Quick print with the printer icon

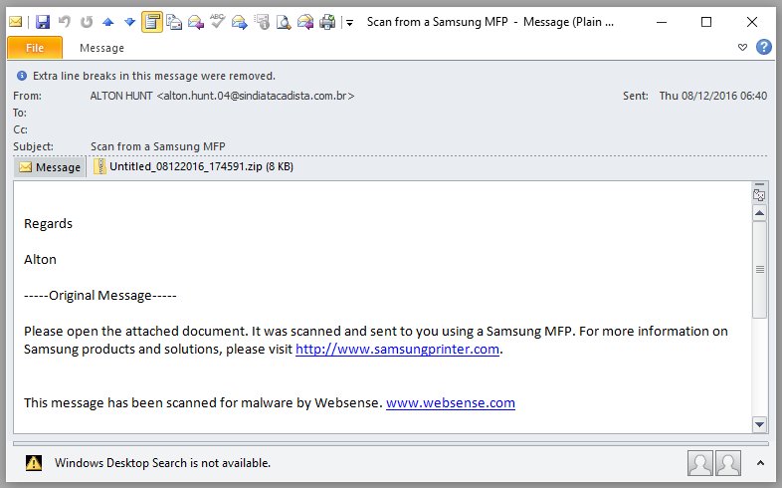327,22
